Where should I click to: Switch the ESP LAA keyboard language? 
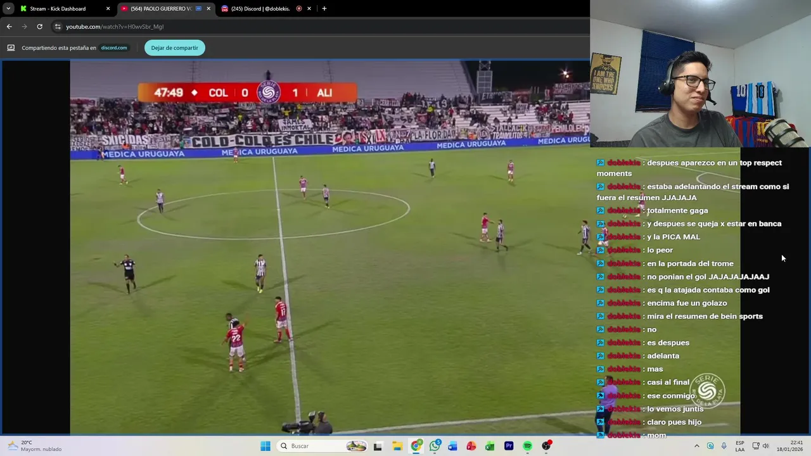tap(740, 446)
